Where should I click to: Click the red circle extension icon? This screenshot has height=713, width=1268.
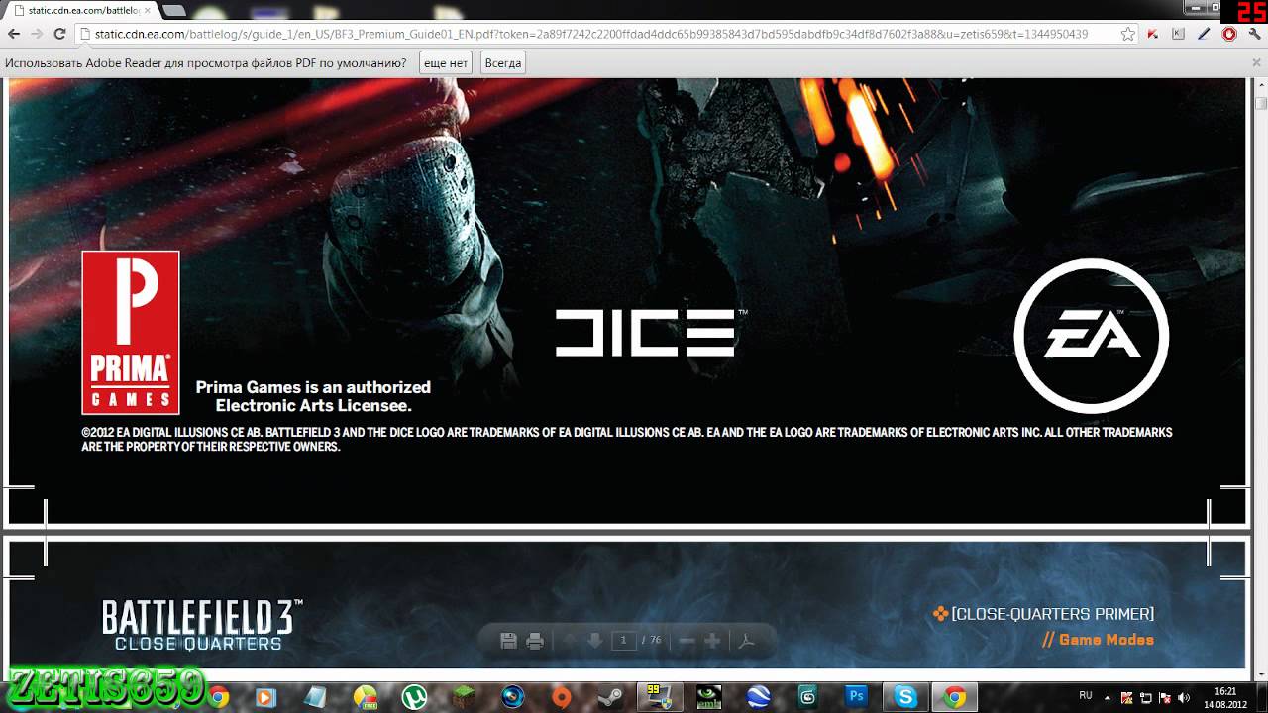(x=1229, y=34)
